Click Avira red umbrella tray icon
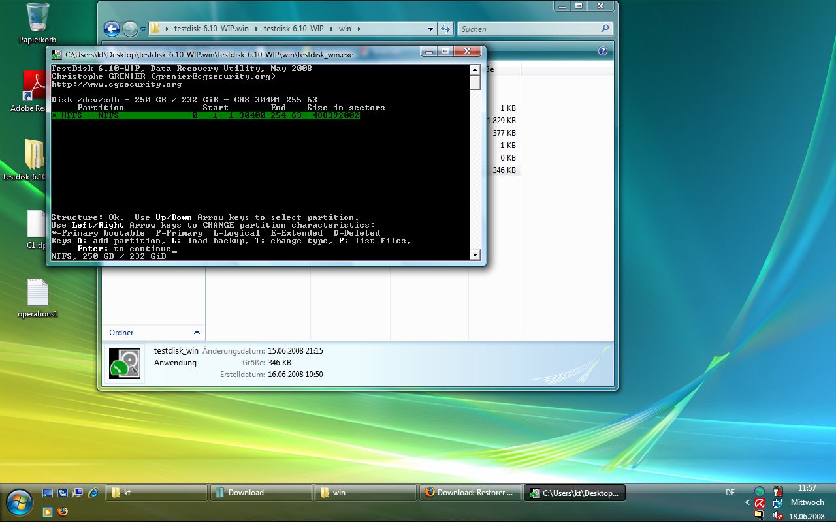This screenshot has width=836, height=522. pos(760,503)
